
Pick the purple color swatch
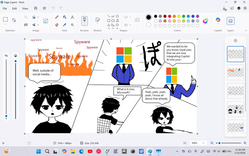[198, 16]
